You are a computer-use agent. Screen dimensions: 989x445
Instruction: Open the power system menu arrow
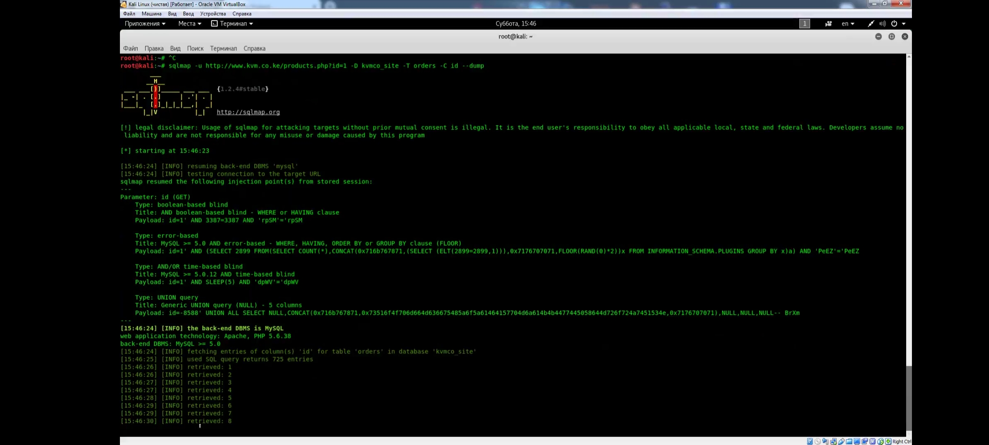[x=904, y=24]
